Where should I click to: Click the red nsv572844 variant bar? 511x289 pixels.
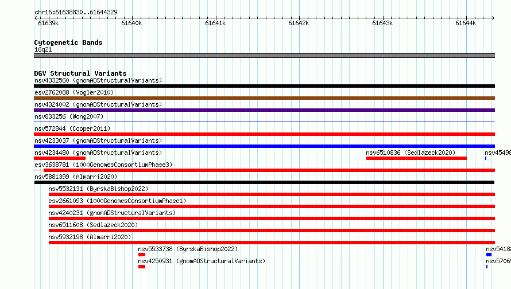[264, 134]
